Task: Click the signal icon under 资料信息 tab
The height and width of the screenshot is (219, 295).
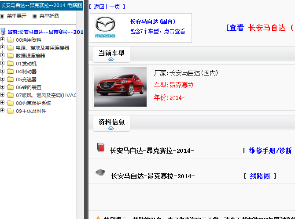Action: (x=111, y=128)
